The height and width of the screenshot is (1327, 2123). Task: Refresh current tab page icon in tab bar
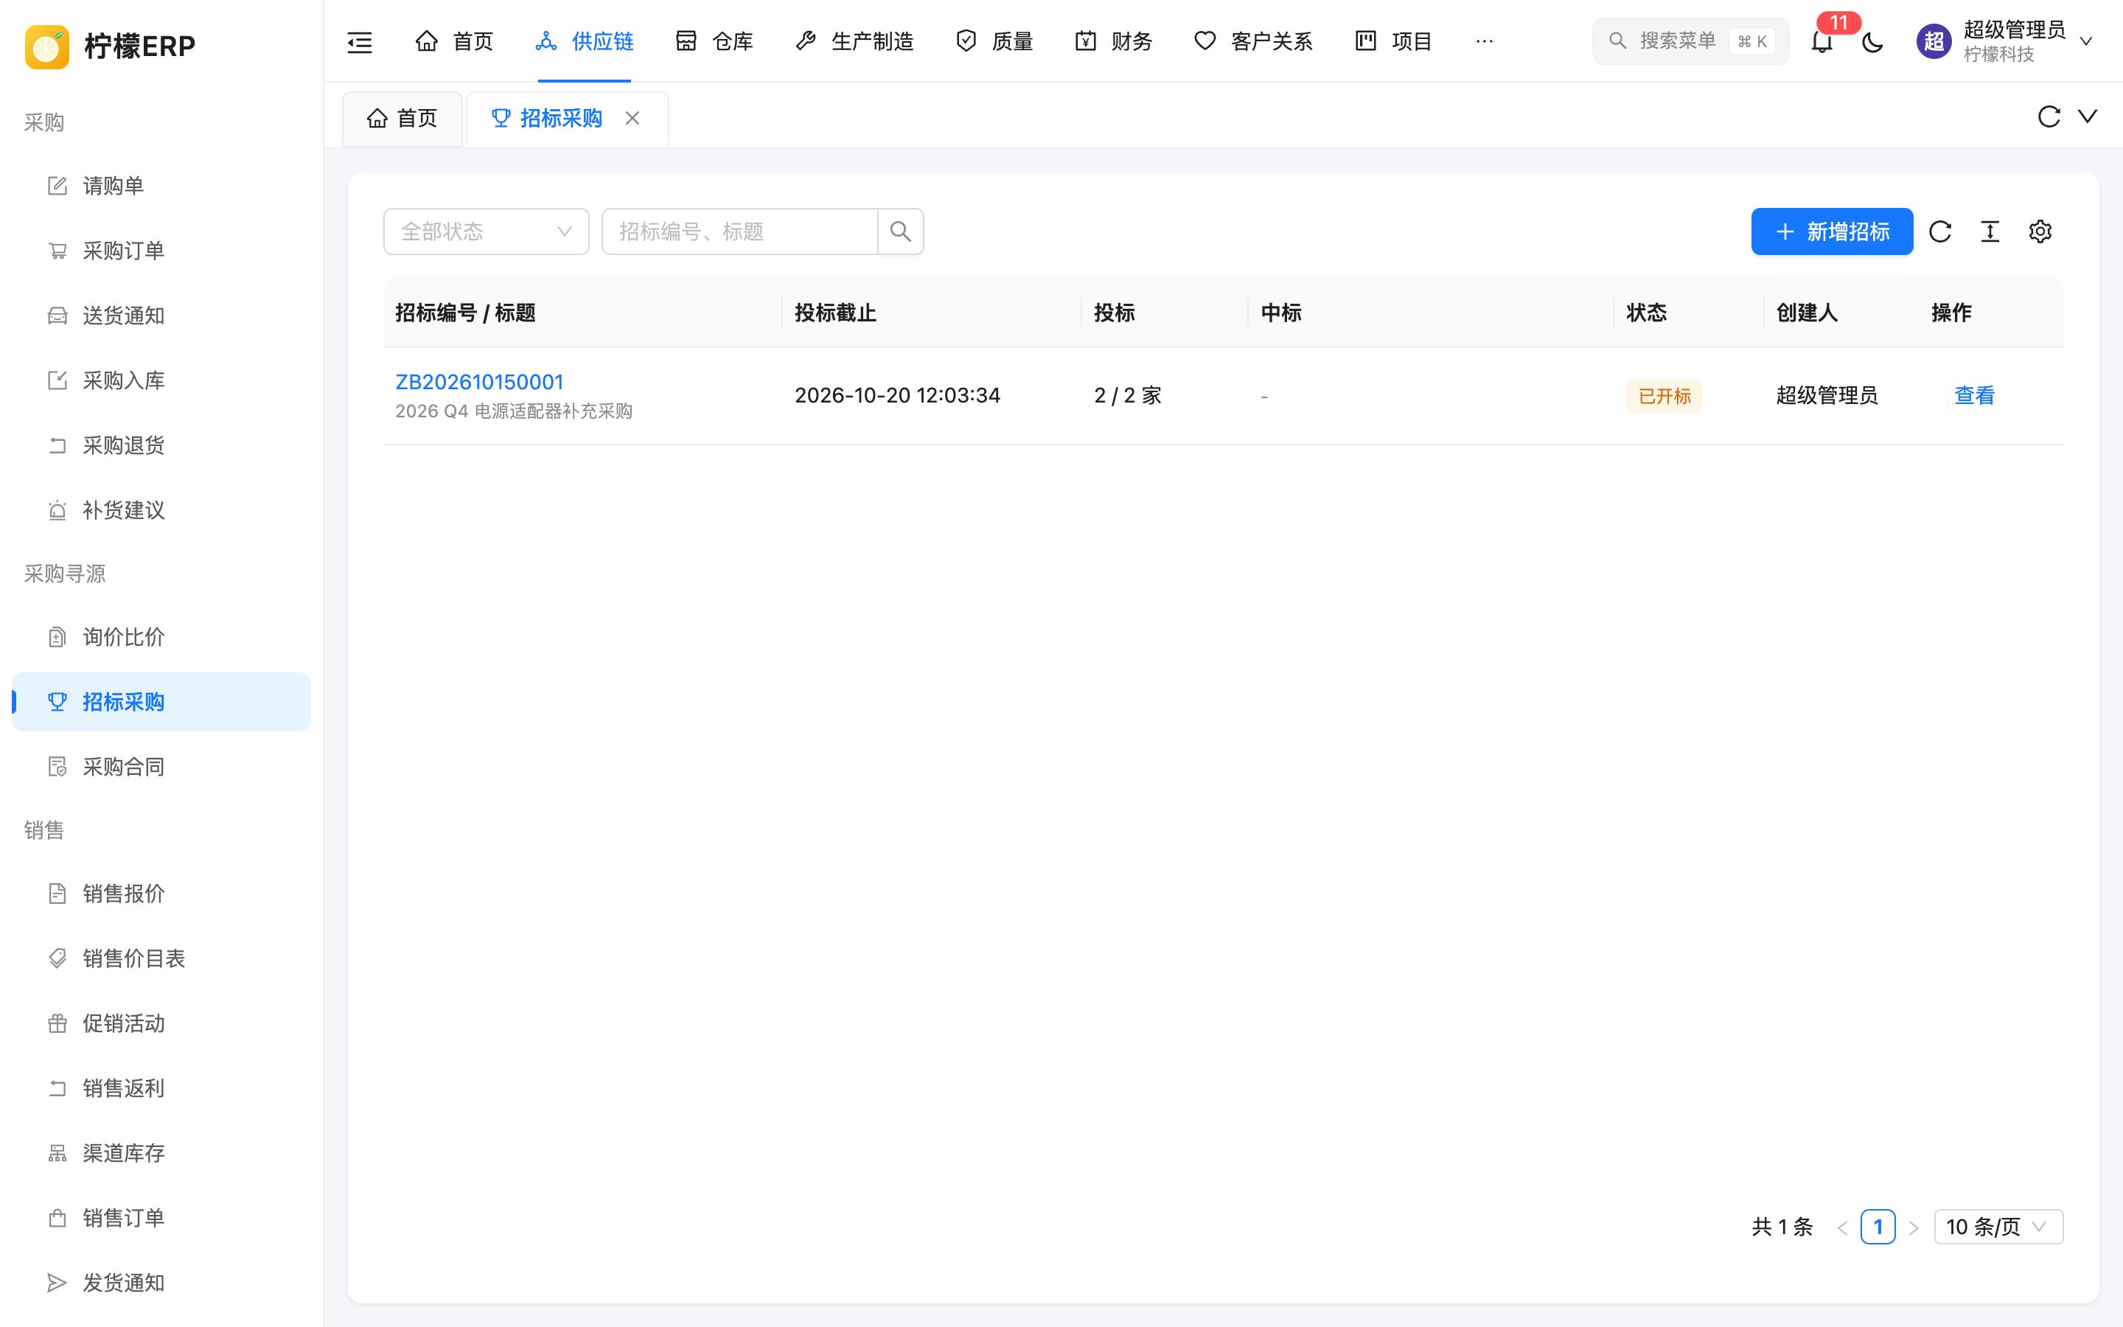coord(2049,116)
